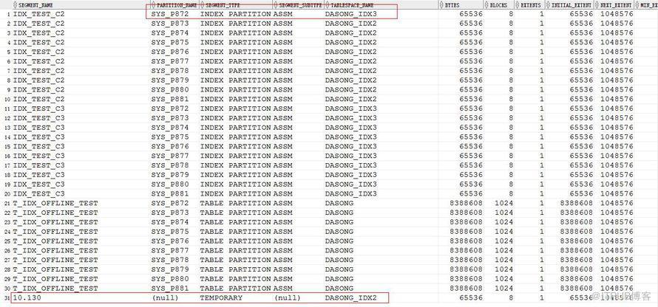This screenshot has width=658, height=307.
Task: Click INDEX PARTITION cell in row 18
Action: (235, 175)
